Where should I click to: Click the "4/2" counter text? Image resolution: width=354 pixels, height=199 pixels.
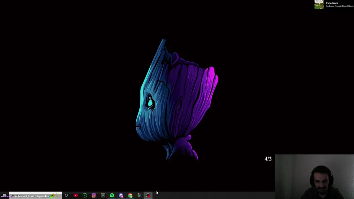click(268, 159)
